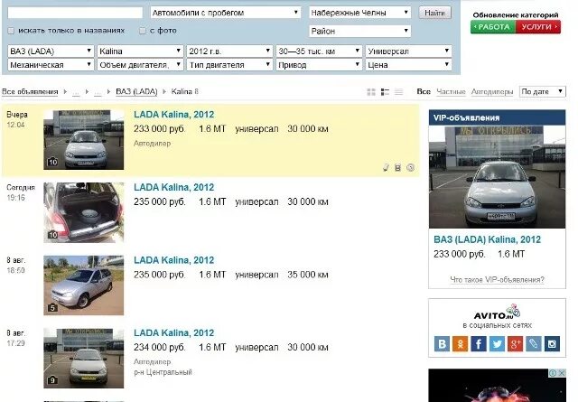Image resolution: width=578 pixels, height=402 pixels.
Task: Click the 'Найти' search button
Action: pyautogui.click(x=435, y=13)
